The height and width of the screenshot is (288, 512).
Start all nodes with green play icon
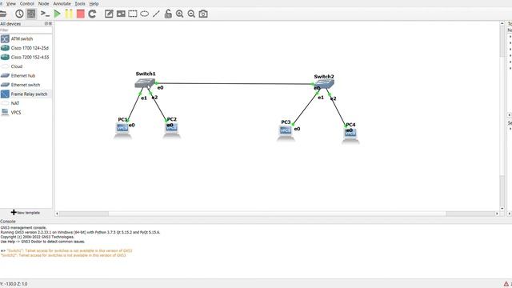(x=57, y=14)
